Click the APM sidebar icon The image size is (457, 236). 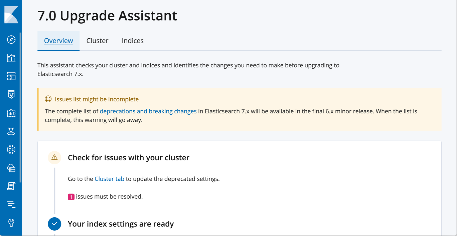[x=11, y=204]
